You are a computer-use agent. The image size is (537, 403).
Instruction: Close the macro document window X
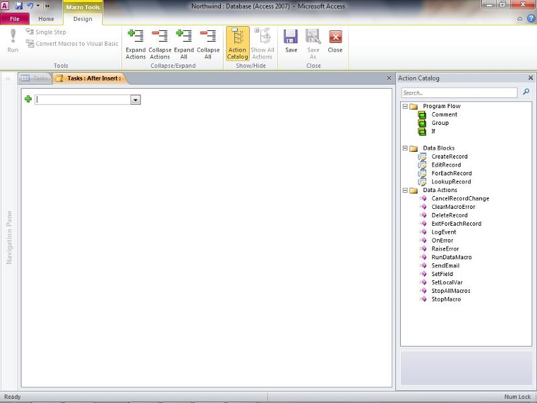389,78
